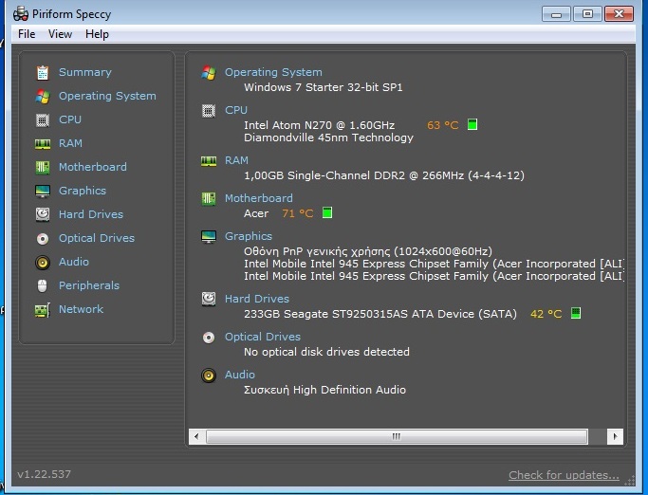The width and height of the screenshot is (648, 495).
Task: Click Hard Drives heading in summary panel
Action: pyautogui.click(x=257, y=299)
